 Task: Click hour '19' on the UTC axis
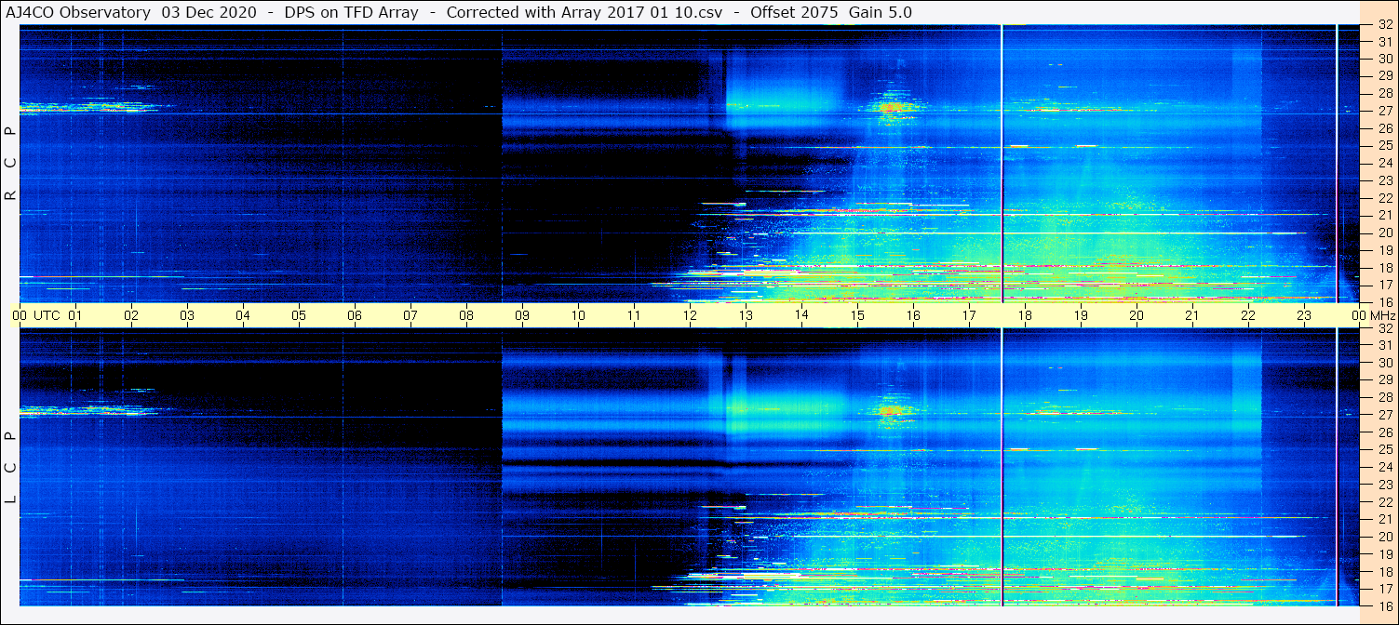click(1081, 315)
